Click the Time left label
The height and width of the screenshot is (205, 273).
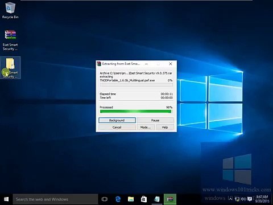tap(105, 98)
